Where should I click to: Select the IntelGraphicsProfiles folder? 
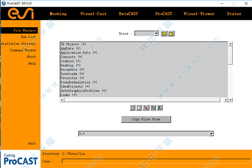pyautogui.click(x=84, y=91)
